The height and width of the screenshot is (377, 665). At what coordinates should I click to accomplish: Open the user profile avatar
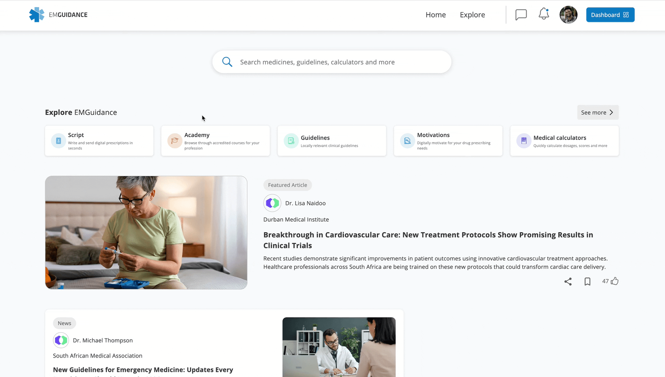pos(568,15)
